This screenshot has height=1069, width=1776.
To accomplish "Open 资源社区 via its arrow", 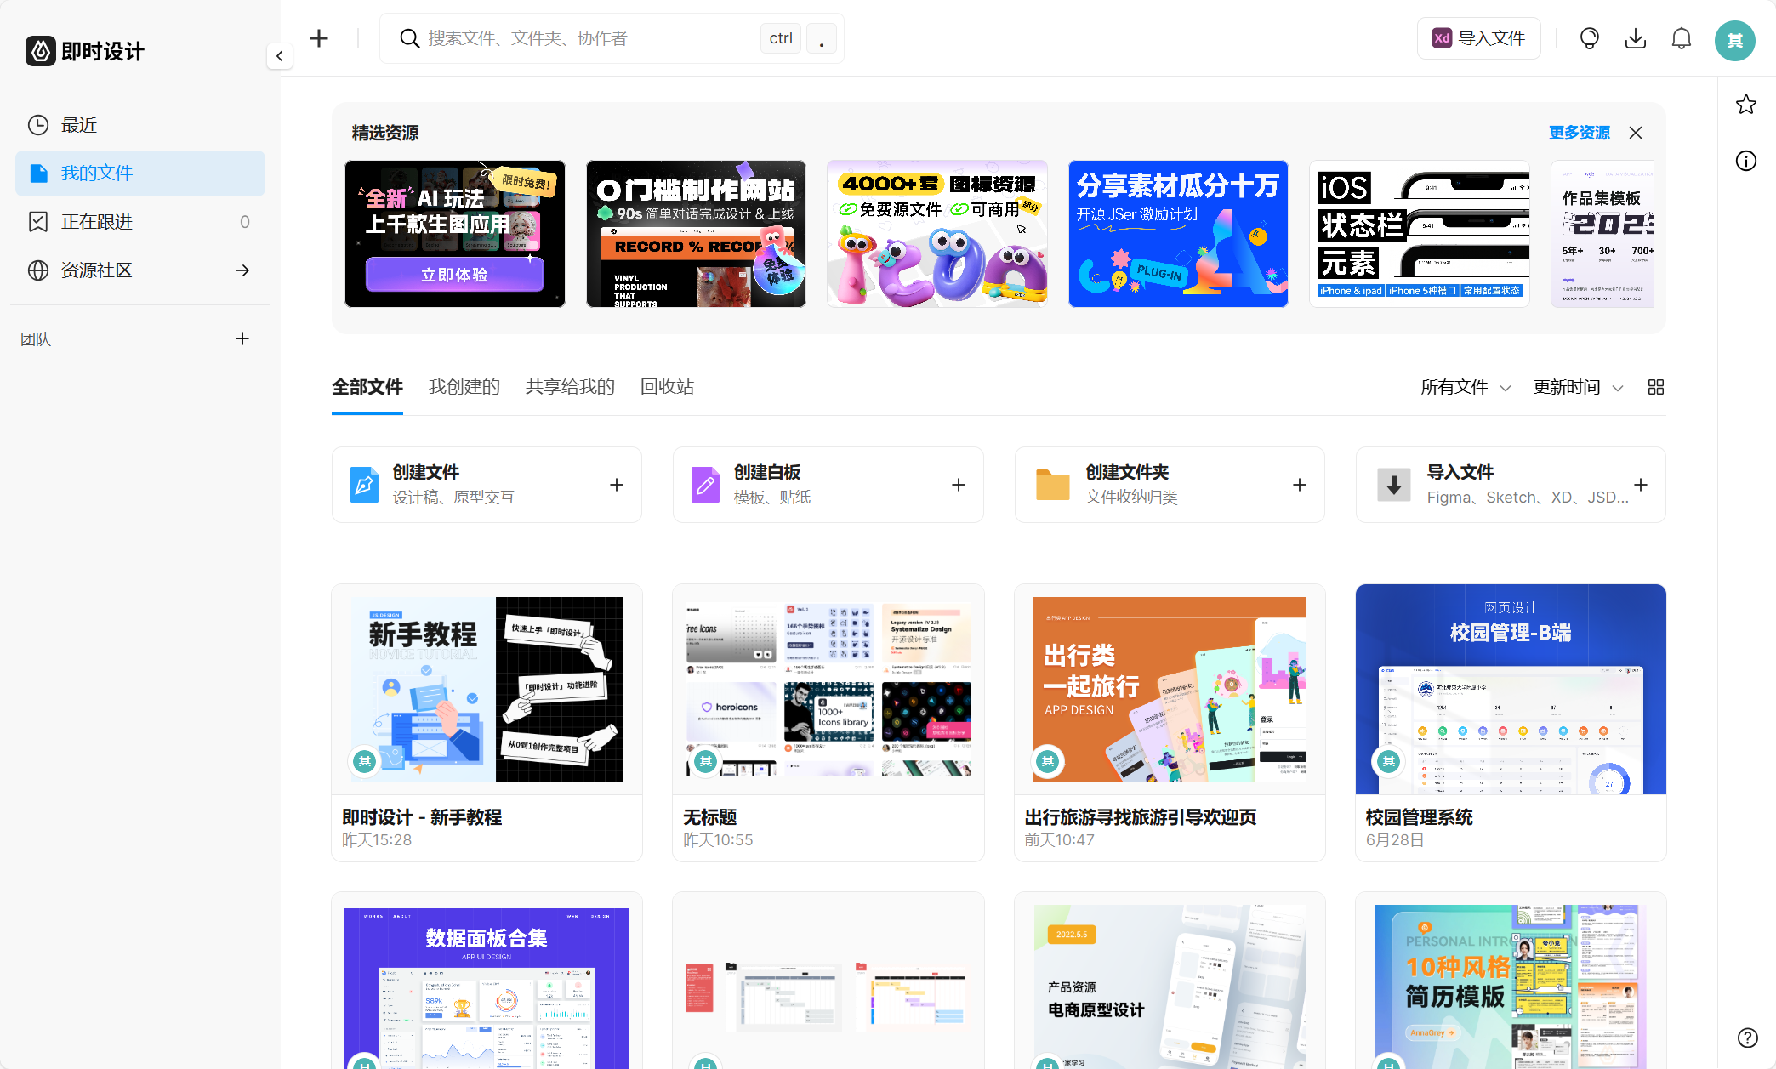I will point(242,270).
